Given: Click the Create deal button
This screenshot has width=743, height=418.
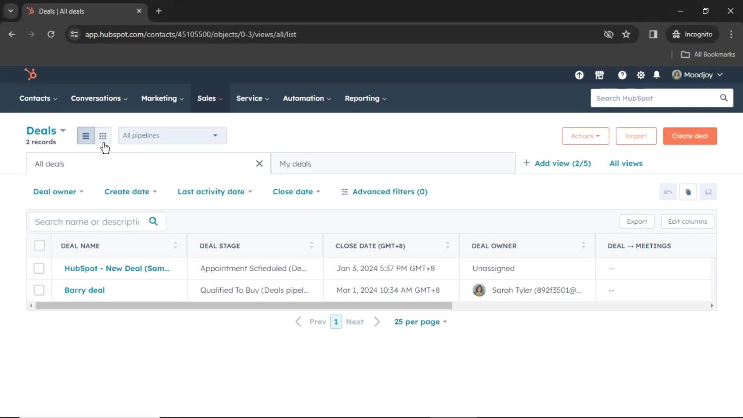Looking at the screenshot, I should pos(690,136).
